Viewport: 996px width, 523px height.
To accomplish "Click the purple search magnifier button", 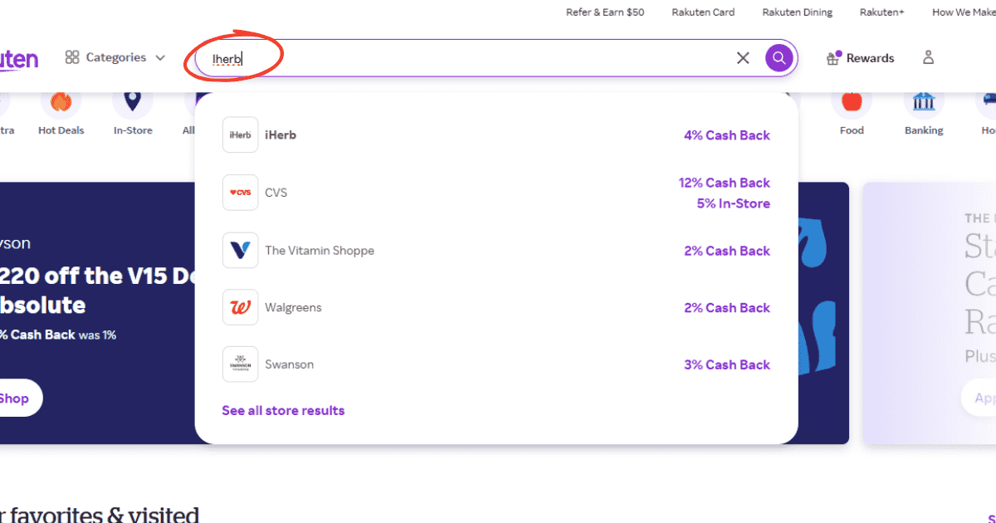I will pos(779,58).
